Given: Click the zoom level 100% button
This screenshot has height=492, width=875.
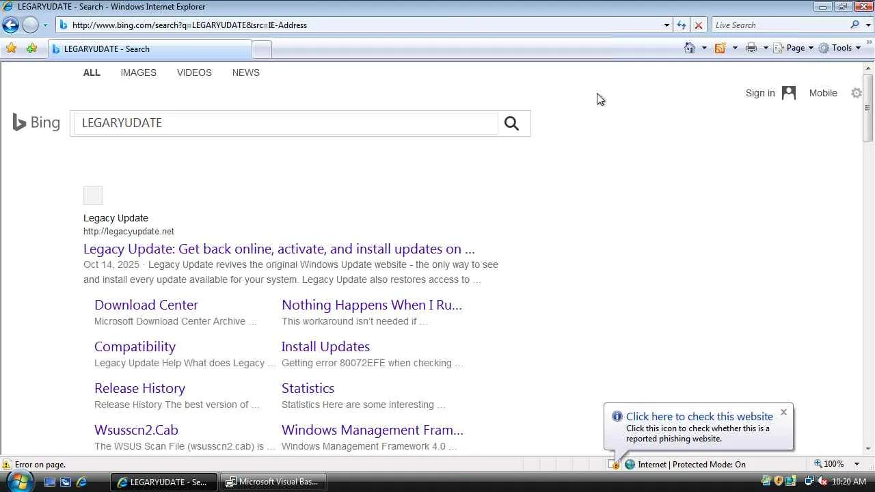Looking at the screenshot, I should coord(829,464).
